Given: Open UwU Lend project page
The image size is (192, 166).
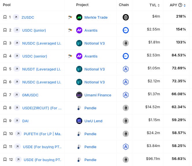Looking at the screenshot, I should click(x=94, y=121).
